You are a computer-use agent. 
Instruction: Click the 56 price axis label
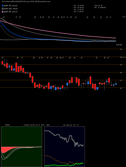121,57
